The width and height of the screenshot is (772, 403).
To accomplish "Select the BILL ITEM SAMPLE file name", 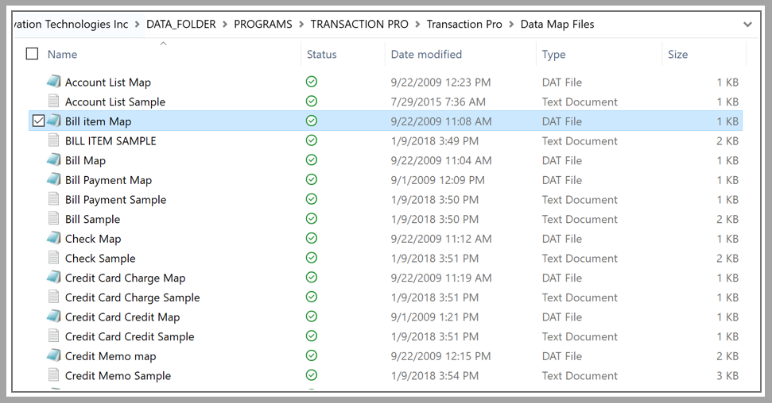I will pyautogui.click(x=111, y=141).
